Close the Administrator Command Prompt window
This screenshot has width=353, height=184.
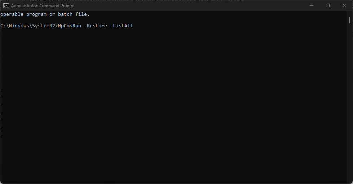pos(344,5)
